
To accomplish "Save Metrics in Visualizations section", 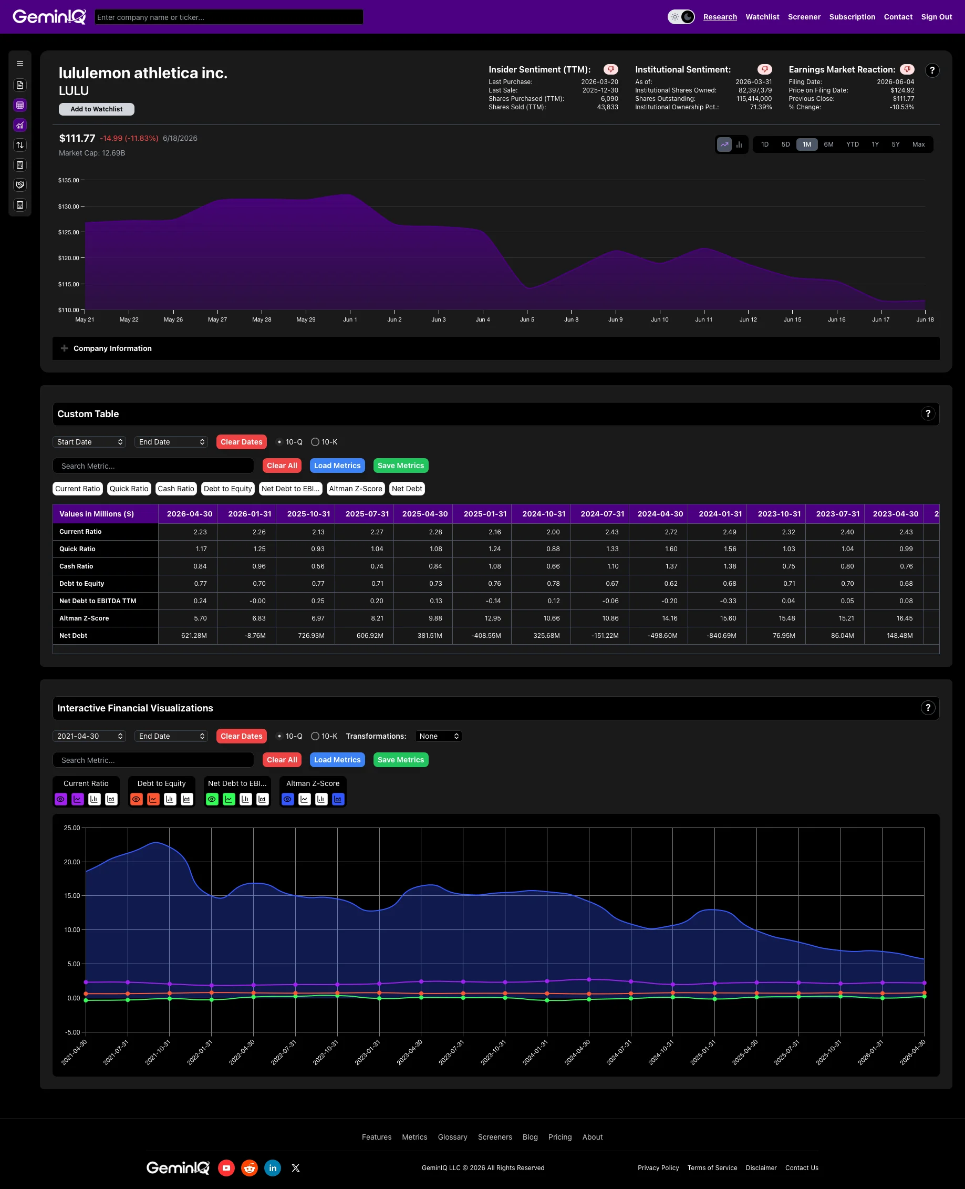I will pyautogui.click(x=401, y=760).
